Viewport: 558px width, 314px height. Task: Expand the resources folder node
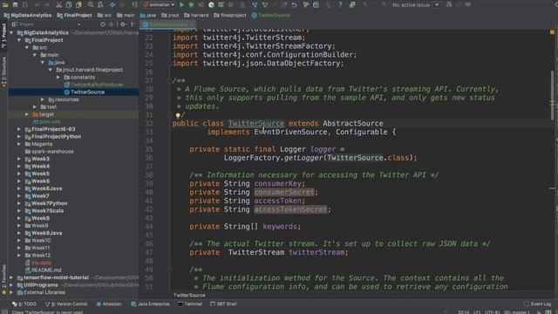tap(43, 99)
